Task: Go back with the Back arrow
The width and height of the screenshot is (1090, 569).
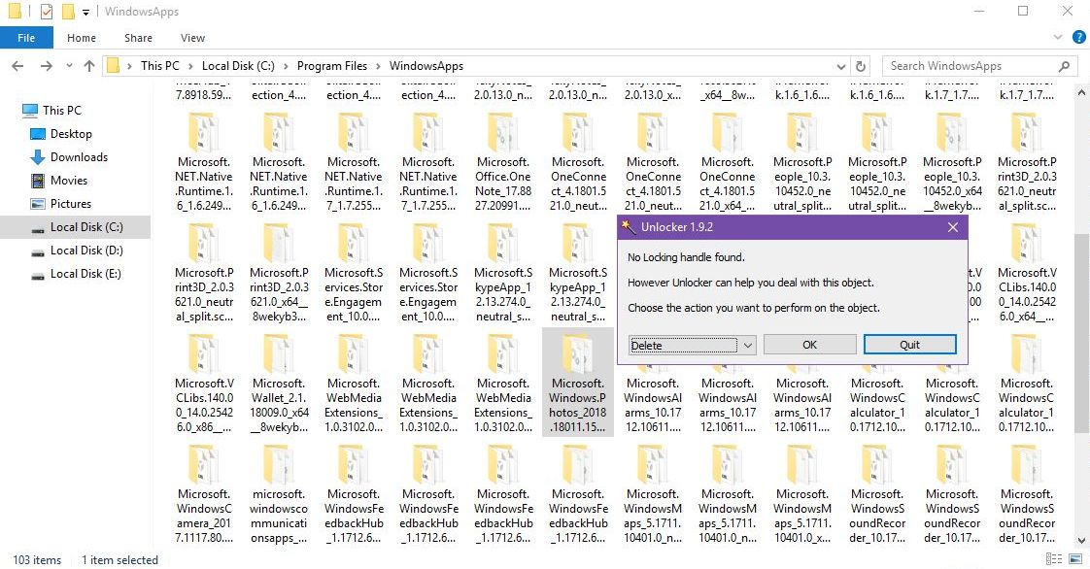Action: [x=18, y=66]
